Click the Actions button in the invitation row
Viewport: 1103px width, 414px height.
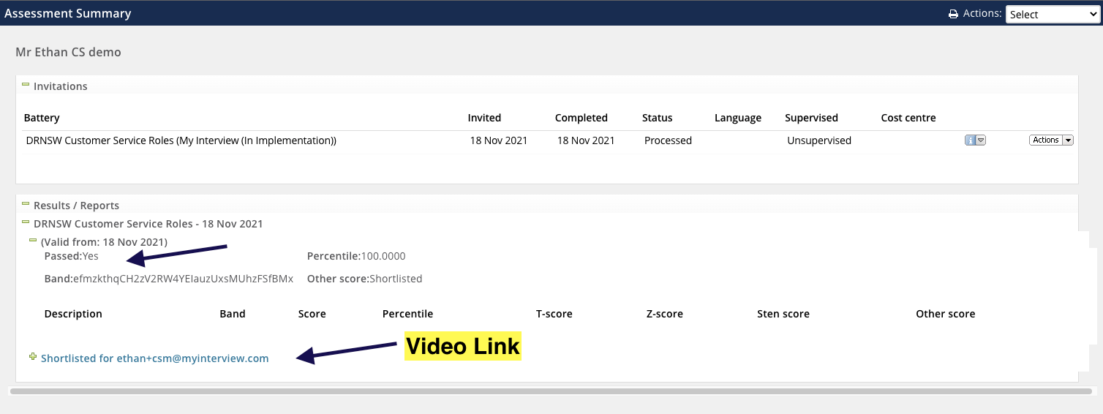pos(1045,140)
